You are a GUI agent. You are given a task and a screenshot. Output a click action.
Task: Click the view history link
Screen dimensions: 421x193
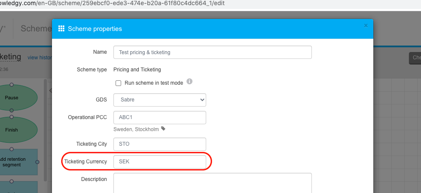coord(40,58)
